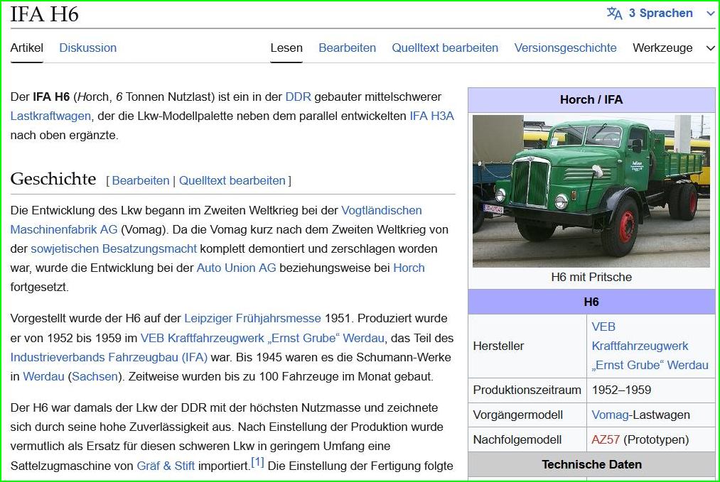Click the Quelltext bearbeiten tab
This screenshot has width=720, height=482.
pos(445,48)
